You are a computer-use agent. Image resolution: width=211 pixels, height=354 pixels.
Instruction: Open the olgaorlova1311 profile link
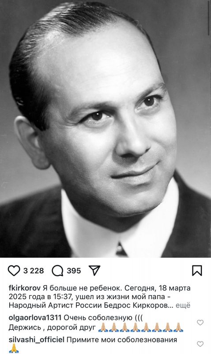pyautogui.click(x=35, y=317)
